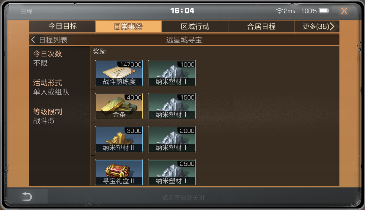This screenshot has width=365, height=210.
Task: Select the 纳米塑材 I reward with 1500
Action: (172, 107)
